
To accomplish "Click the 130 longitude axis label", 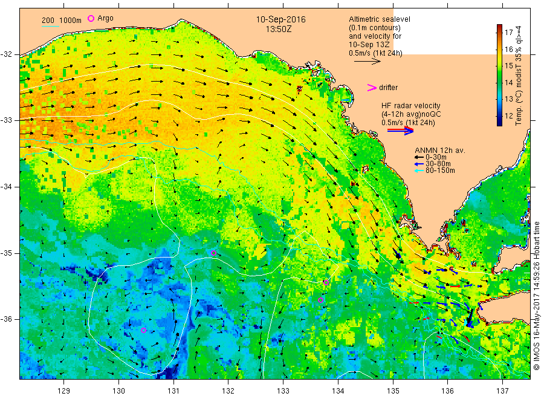I will pyautogui.click(x=118, y=391).
